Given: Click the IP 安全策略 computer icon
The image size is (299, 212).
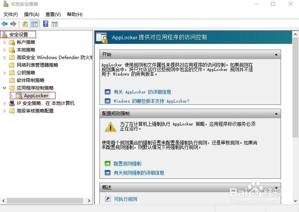Looking at the screenshot, I should coord(11,103).
